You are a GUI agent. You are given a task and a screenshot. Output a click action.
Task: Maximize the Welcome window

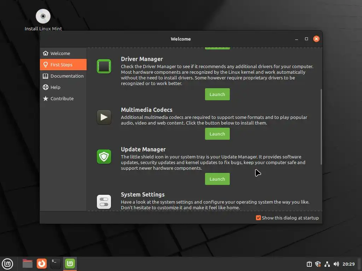[x=306, y=39]
